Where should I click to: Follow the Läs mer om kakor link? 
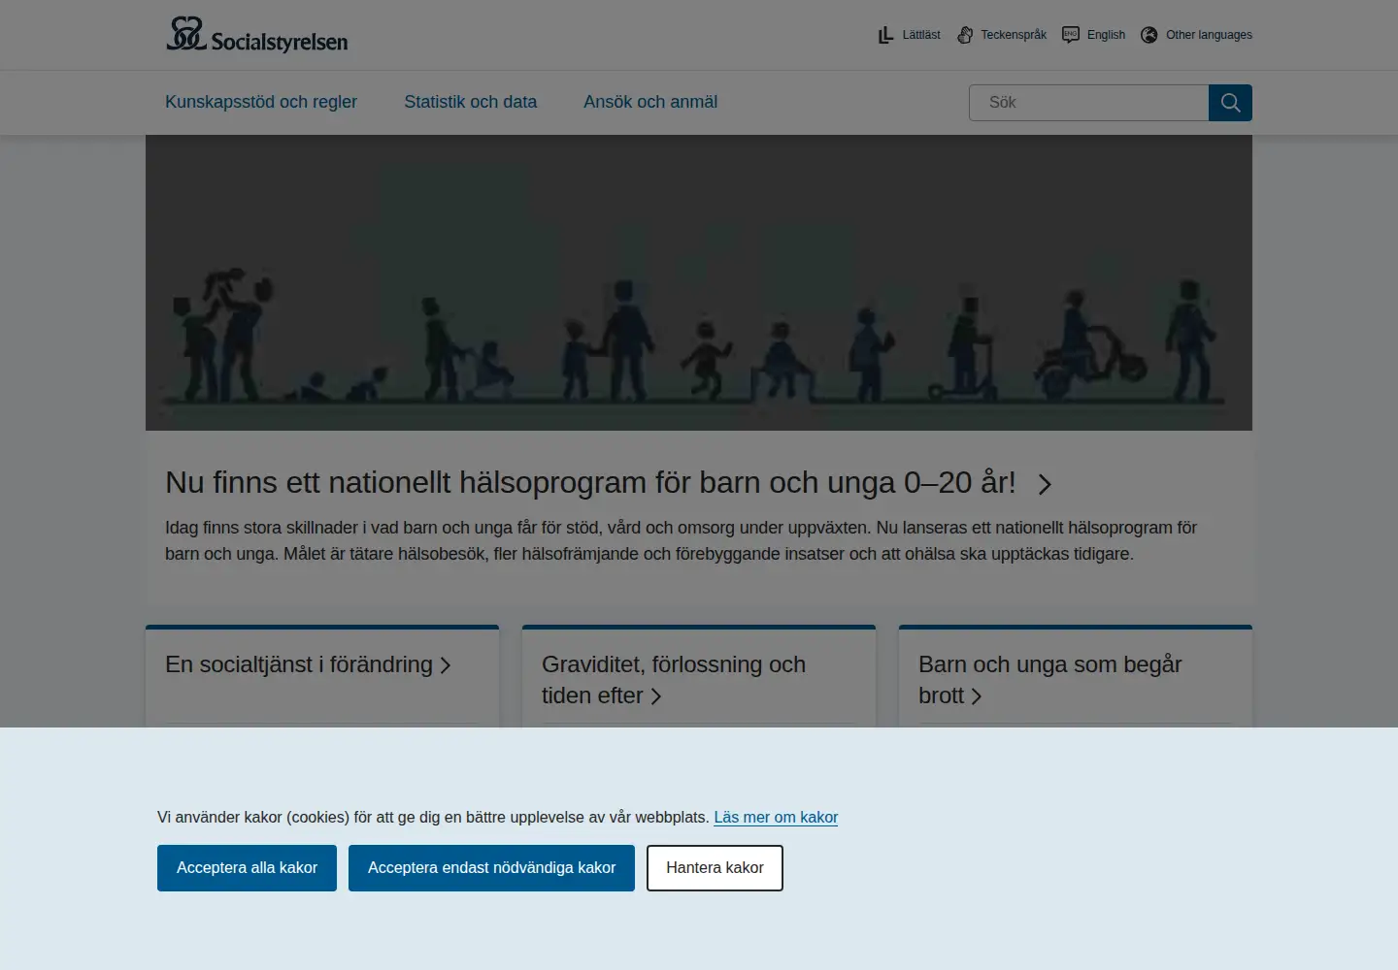776,818
